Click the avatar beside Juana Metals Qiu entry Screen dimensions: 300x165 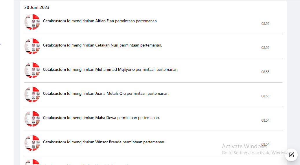[x=32, y=94]
